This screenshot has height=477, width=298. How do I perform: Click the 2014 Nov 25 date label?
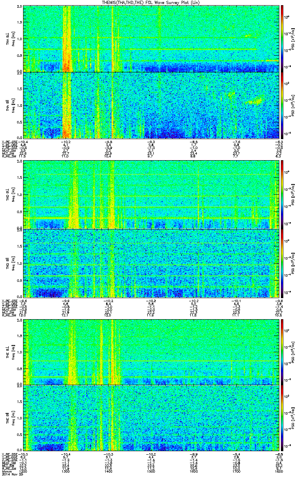(12, 475)
